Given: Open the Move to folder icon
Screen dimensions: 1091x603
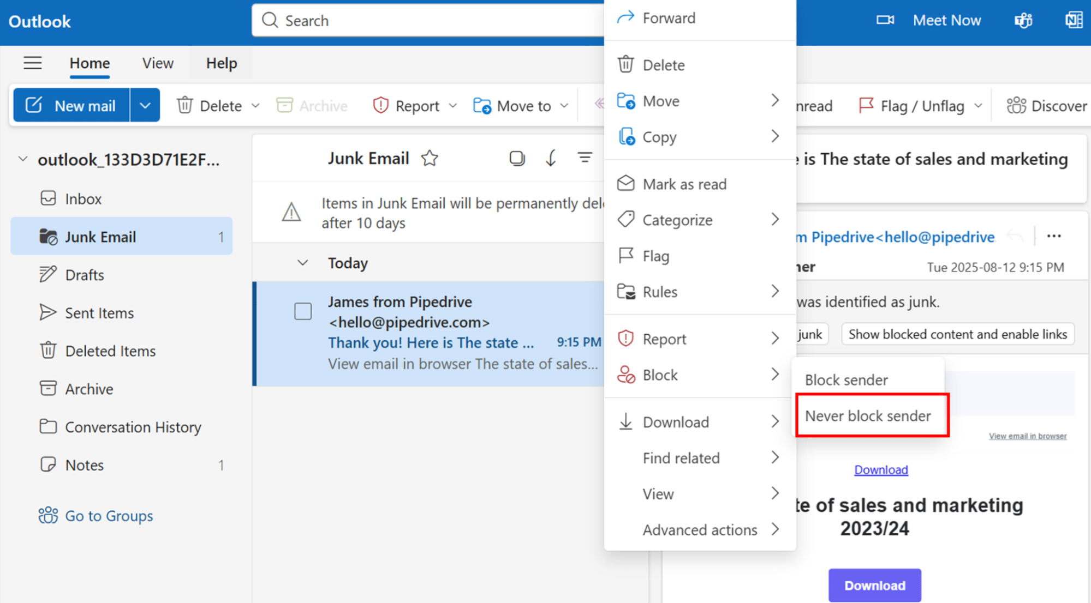Looking at the screenshot, I should point(482,105).
